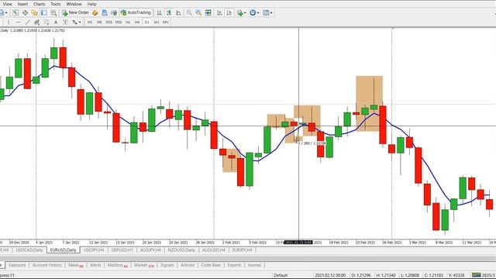Open the Mailbox terminal tab
This screenshot has height=279, width=496.
click(117, 265)
